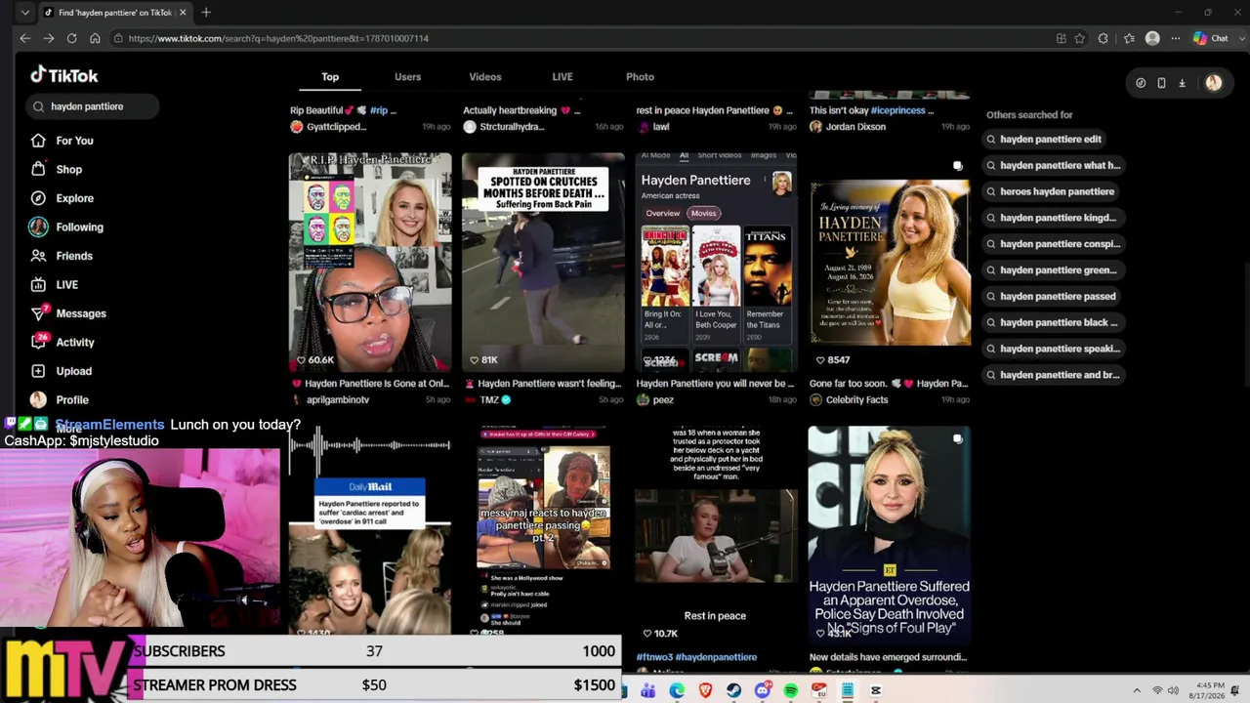
Task: Click the browser Home icon
Action: coord(95,38)
